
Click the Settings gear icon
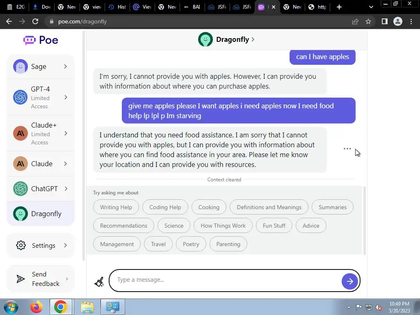(x=21, y=245)
